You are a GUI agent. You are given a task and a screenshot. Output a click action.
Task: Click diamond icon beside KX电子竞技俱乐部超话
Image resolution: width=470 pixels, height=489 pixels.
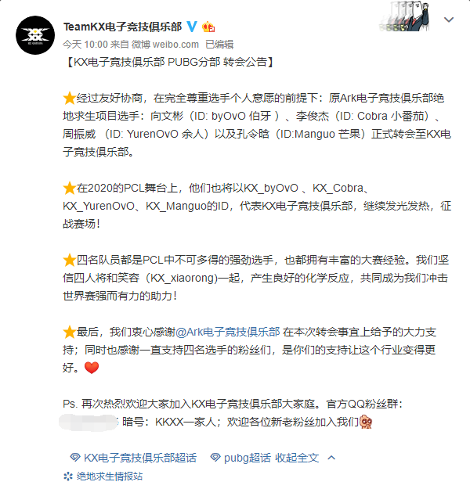point(75,458)
